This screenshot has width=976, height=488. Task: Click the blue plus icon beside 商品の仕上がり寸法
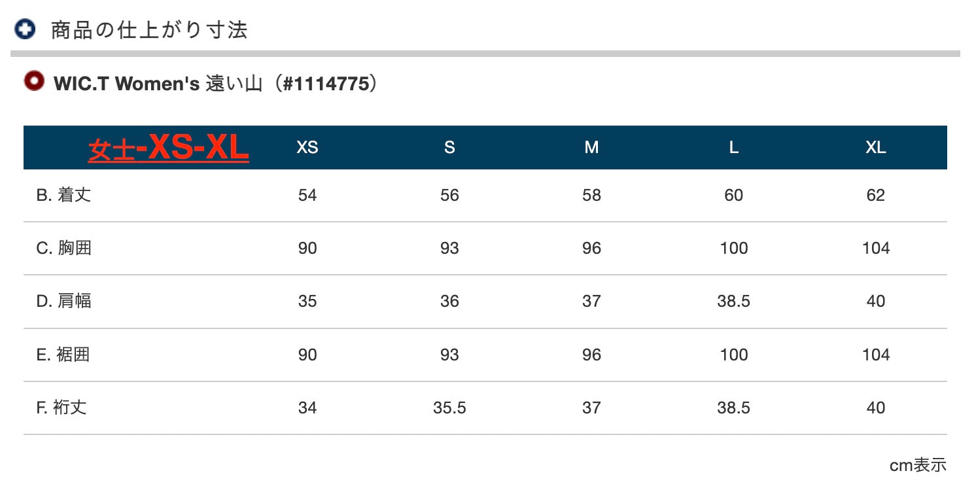[25, 29]
